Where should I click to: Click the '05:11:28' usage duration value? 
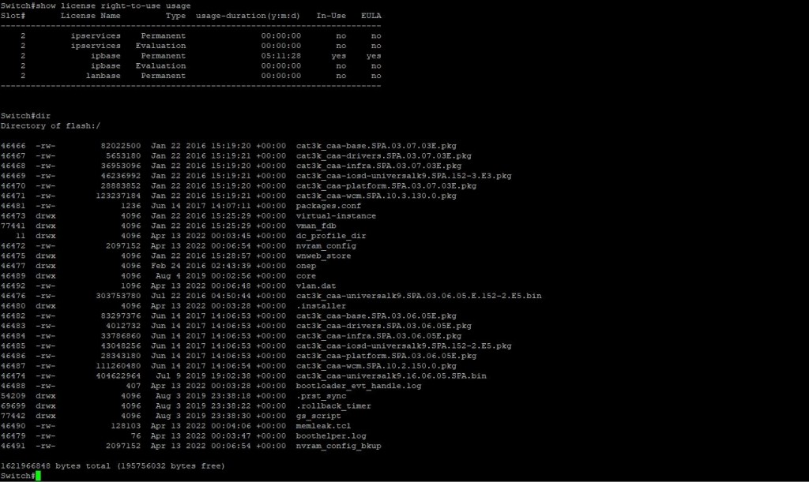(x=280, y=55)
